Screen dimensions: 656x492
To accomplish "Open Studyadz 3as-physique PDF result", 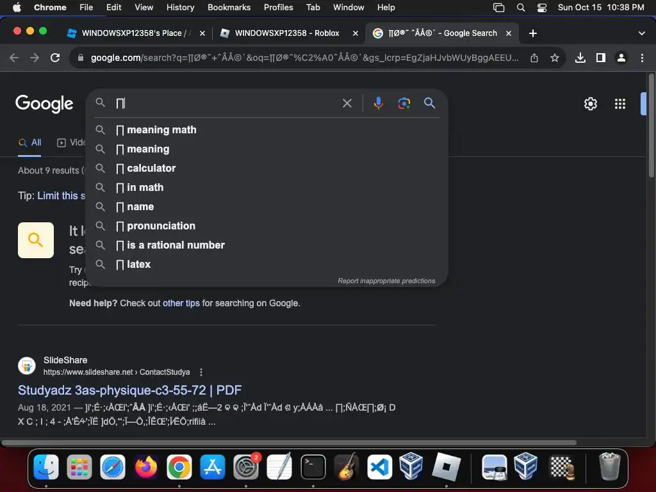I will click(x=129, y=390).
